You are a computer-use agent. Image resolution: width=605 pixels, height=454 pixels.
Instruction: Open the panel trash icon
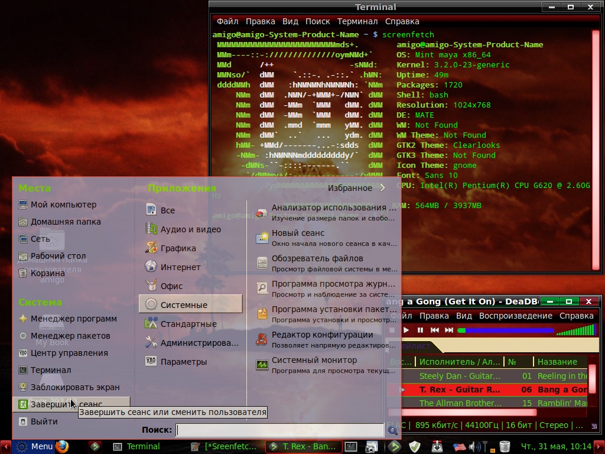coord(505,447)
